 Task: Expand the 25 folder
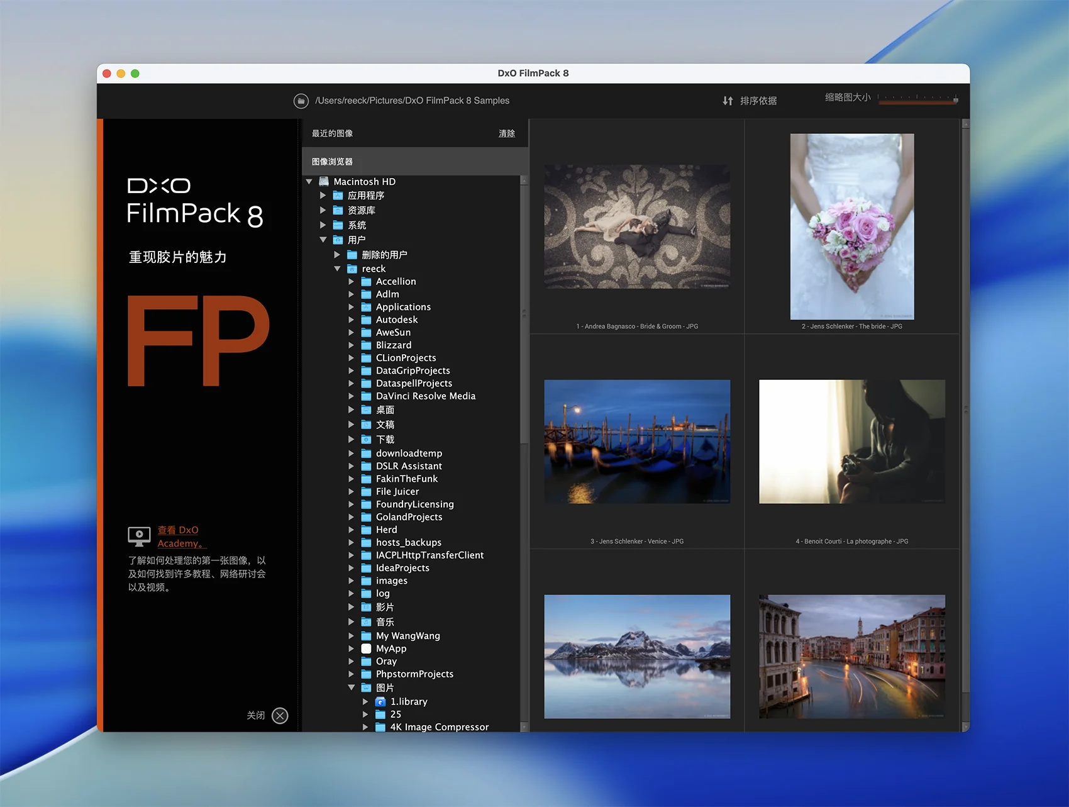[x=365, y=714]
